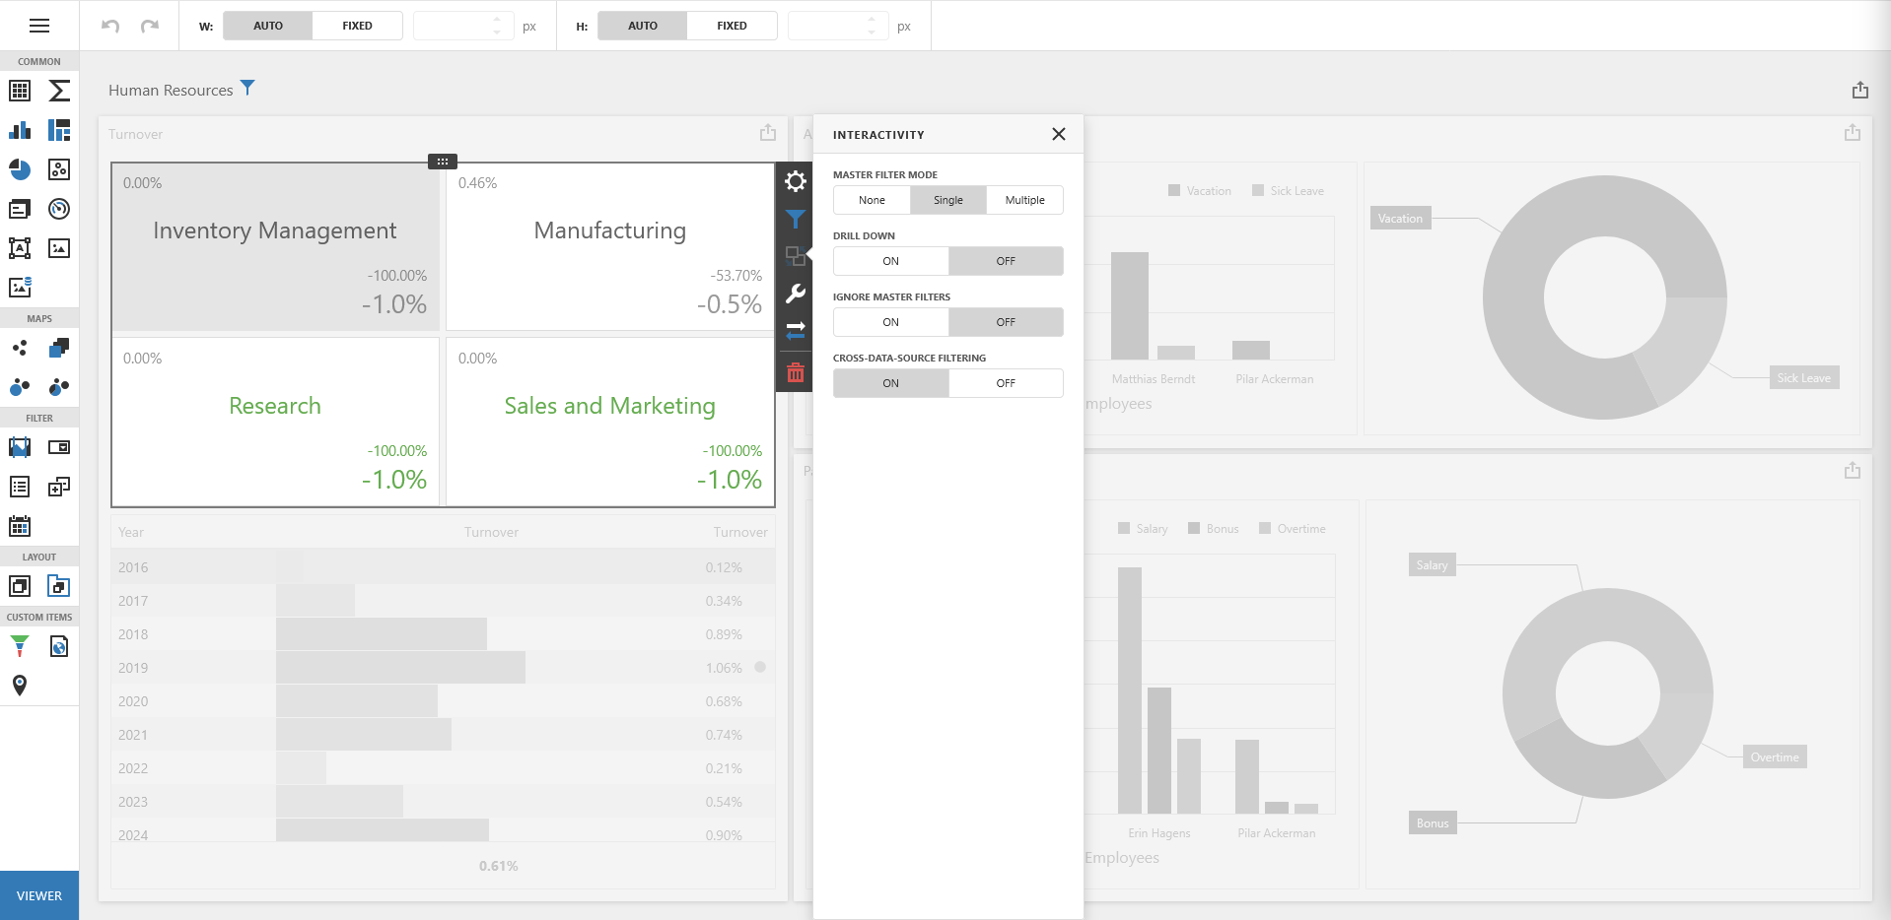Viewport: 1891px width, 920px height.
Task: Switch to VIEWER mode
Action: pos(39,895)
